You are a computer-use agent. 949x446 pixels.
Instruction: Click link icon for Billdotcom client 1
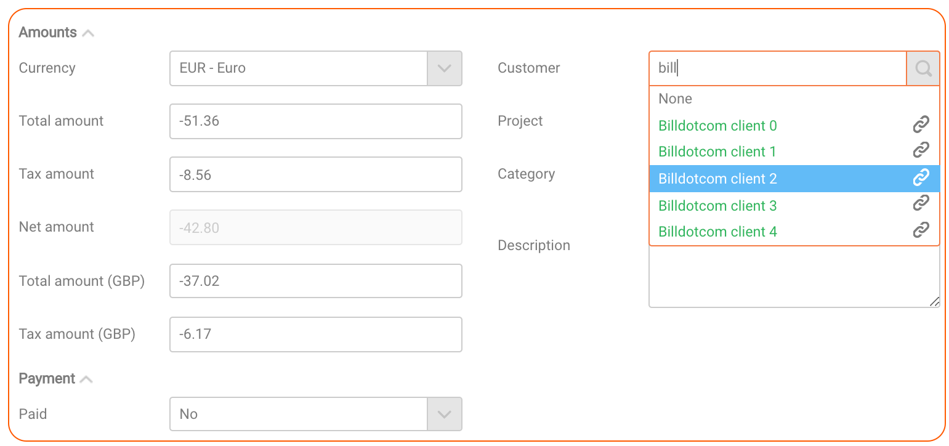(921, 150)
